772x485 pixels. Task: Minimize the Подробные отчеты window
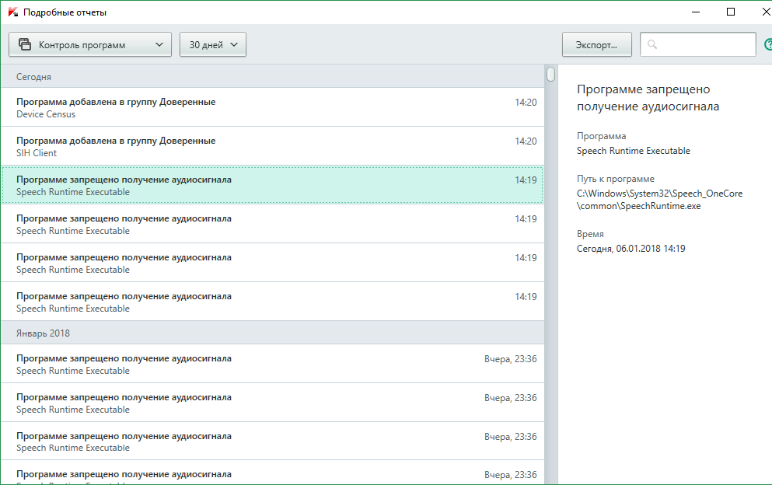(696, 12)
